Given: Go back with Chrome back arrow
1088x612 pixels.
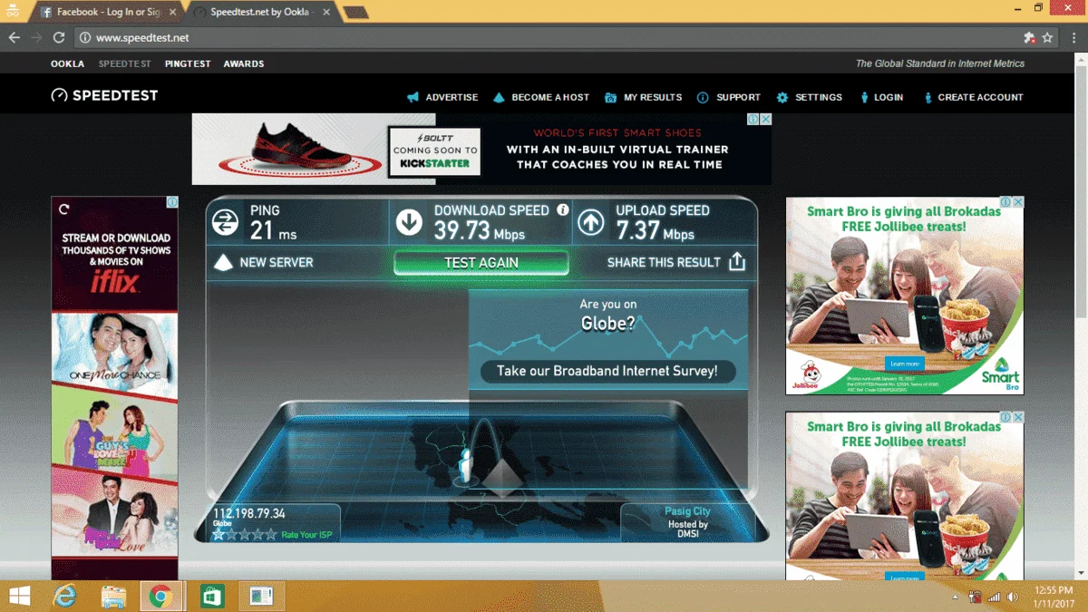Looking at the screenshot, I should (x=15, y=38).
